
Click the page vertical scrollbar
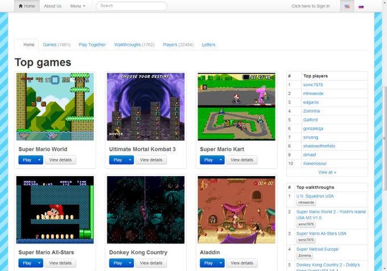[x=385, y=138]
